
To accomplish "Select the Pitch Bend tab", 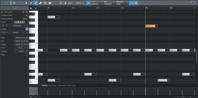I will 62,86.
